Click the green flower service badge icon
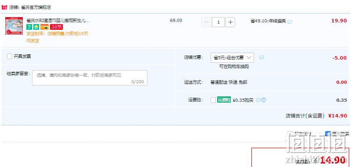 point(36,27)
